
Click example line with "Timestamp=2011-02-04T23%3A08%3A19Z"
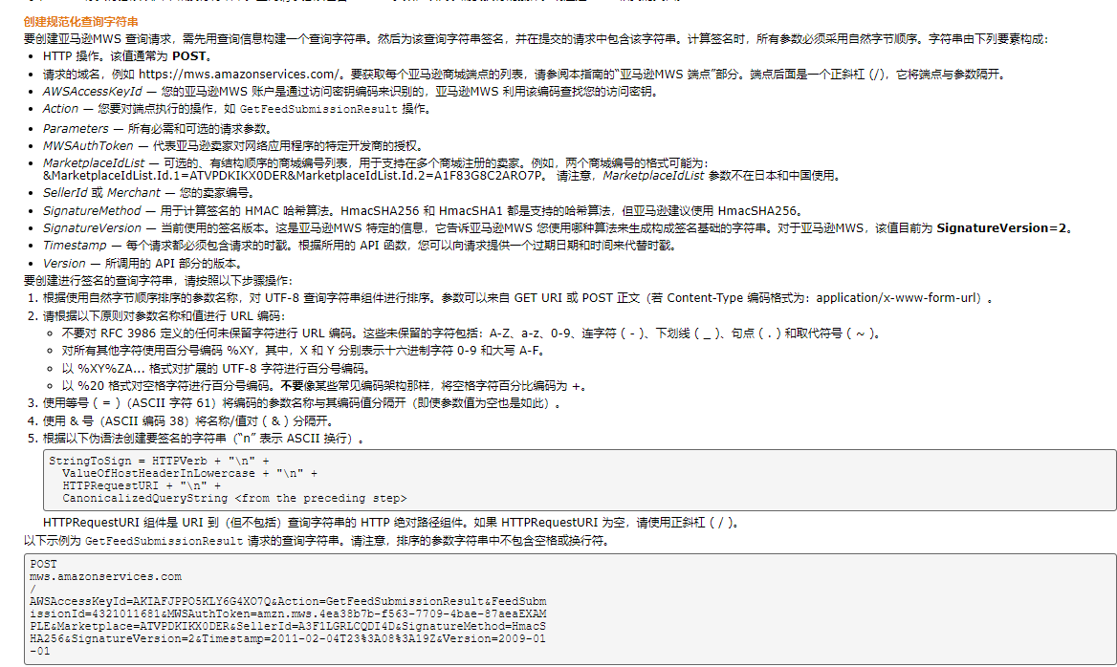tap(288, 638)
